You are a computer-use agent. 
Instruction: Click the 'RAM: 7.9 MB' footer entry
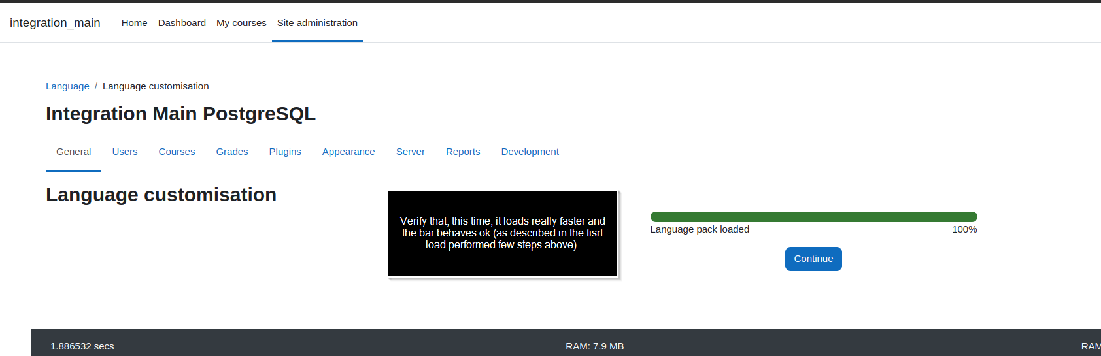(x=595, y=346)
